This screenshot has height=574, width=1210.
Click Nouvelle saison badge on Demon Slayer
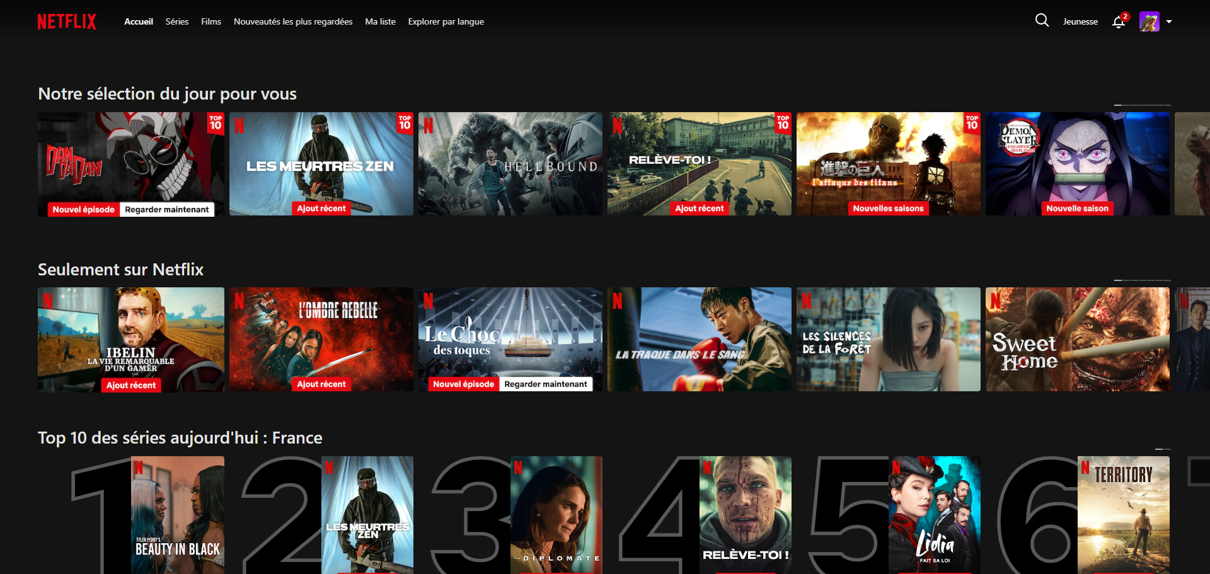tap(1077, 209)
